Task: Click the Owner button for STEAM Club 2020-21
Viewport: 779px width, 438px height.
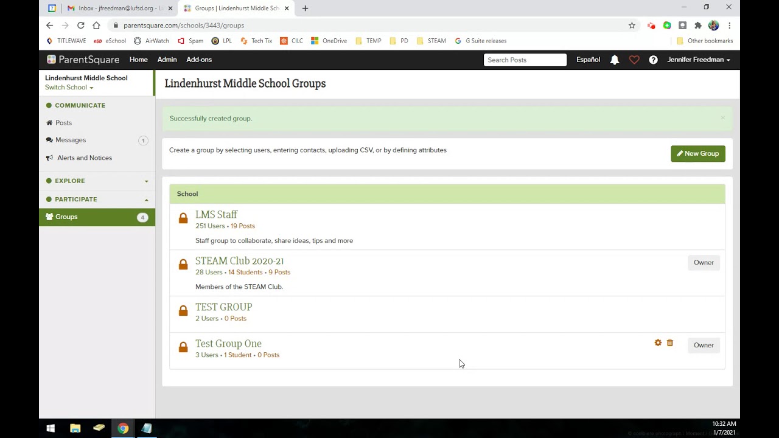Action: pyautogui.click(x=704, y=262)
